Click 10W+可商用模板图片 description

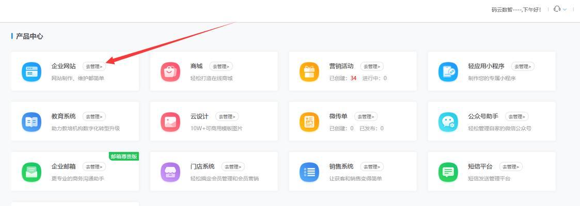(x=216, y=128)
